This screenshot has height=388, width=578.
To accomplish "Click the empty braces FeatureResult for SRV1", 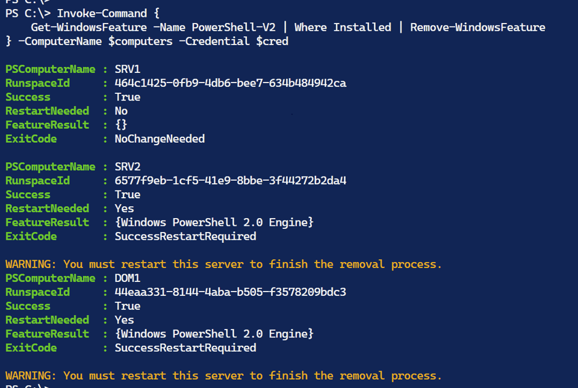I will pyautogui.click(x=121, y=125).
